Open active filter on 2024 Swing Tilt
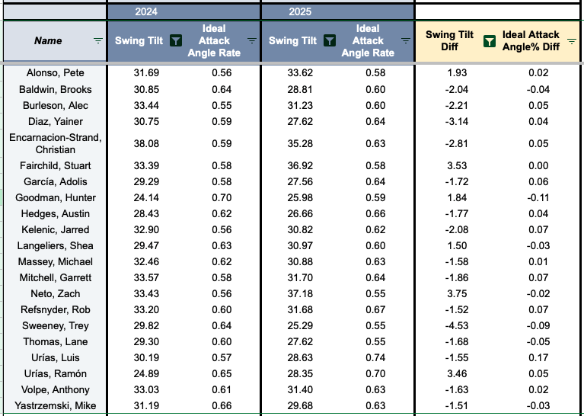The height and width of the screenshot is (416, 584). pos(176,40)
